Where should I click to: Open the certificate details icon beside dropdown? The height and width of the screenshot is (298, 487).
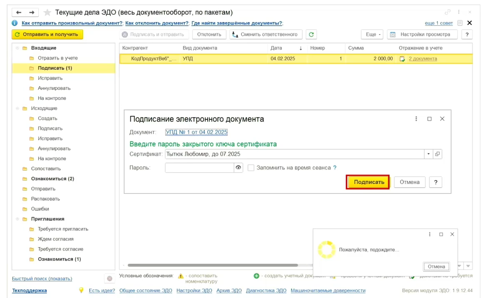(437, 154)
